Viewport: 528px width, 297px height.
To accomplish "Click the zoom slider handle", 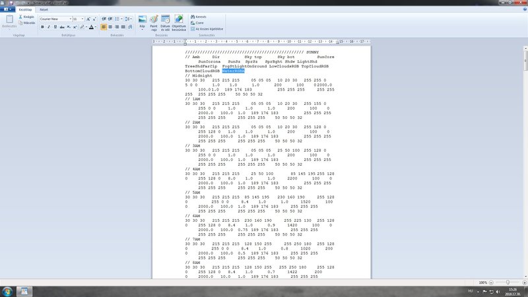I will point(508,282).
